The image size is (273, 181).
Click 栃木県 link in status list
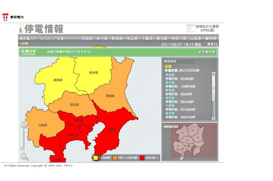click(x=170, y=82)
